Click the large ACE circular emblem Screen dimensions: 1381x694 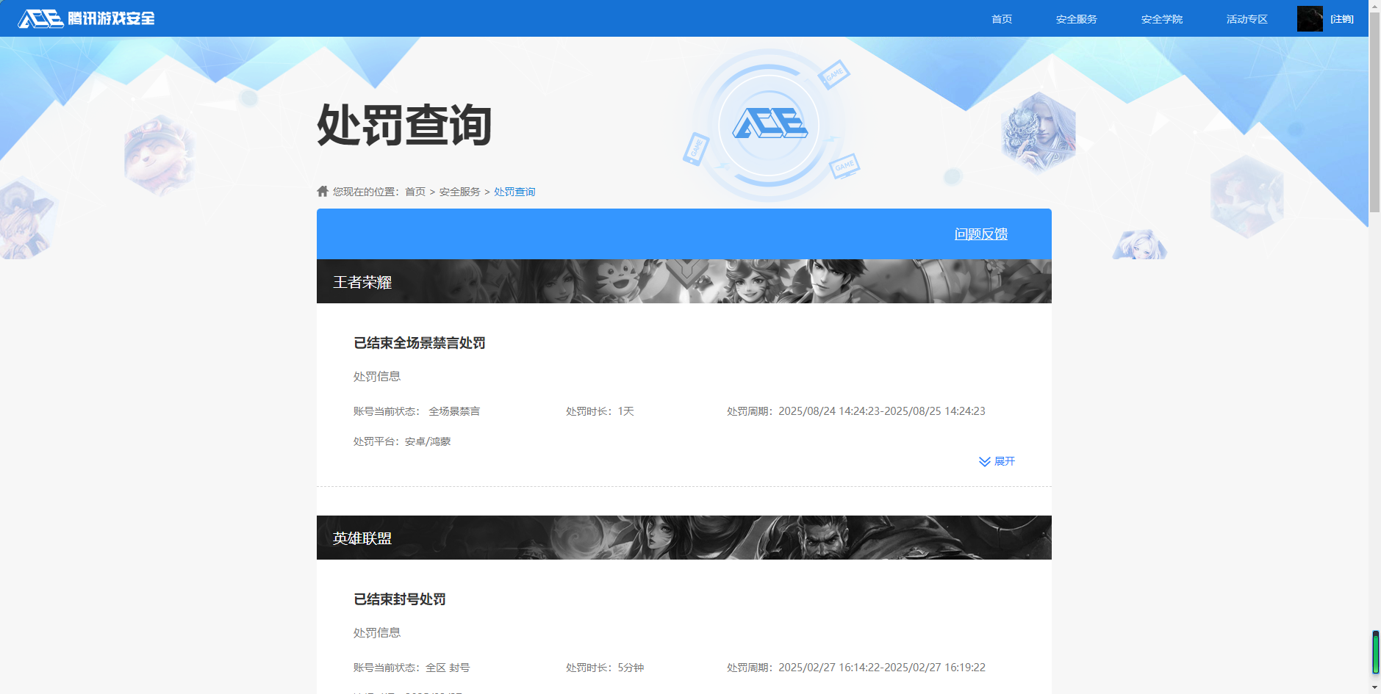(769, 125)
